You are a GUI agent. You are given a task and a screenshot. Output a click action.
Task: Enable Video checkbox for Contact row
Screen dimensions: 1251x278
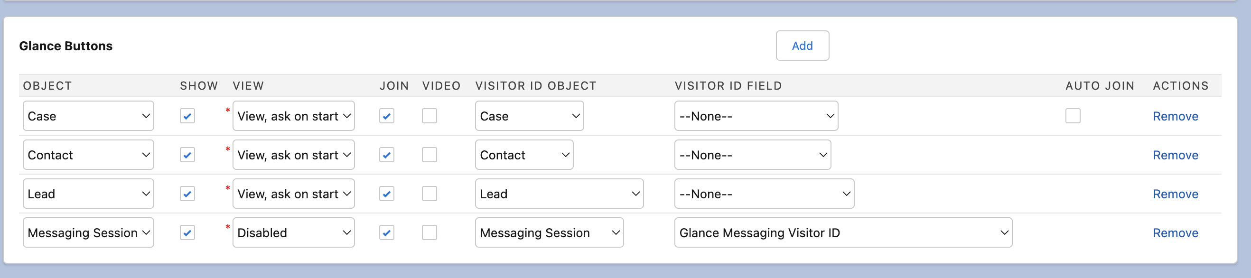coord(429,155)
